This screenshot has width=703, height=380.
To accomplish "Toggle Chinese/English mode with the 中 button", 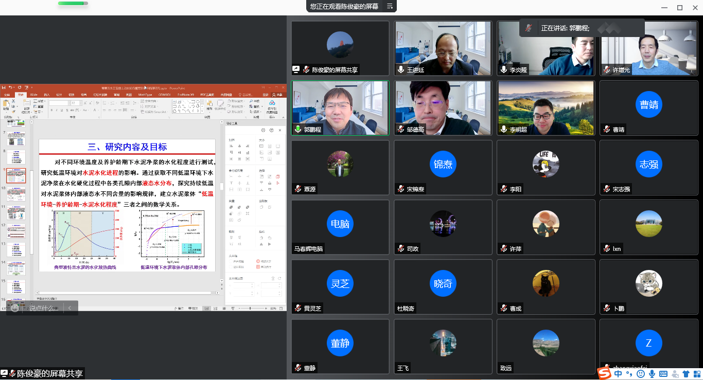I will click(618, 373).
